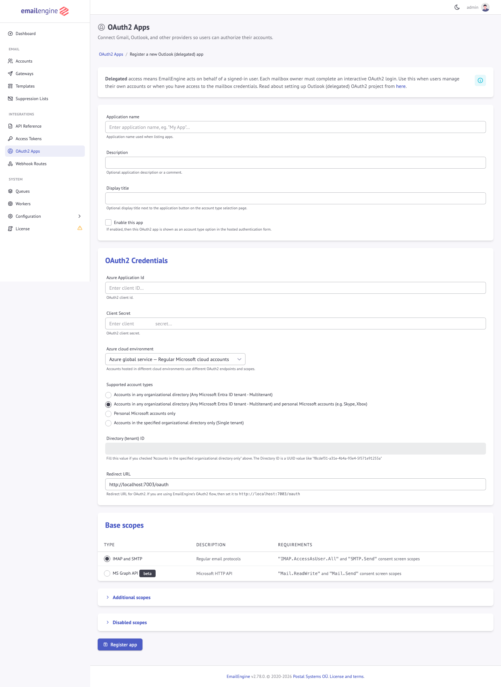Click EmailEngine footer link

coord(238,676)
